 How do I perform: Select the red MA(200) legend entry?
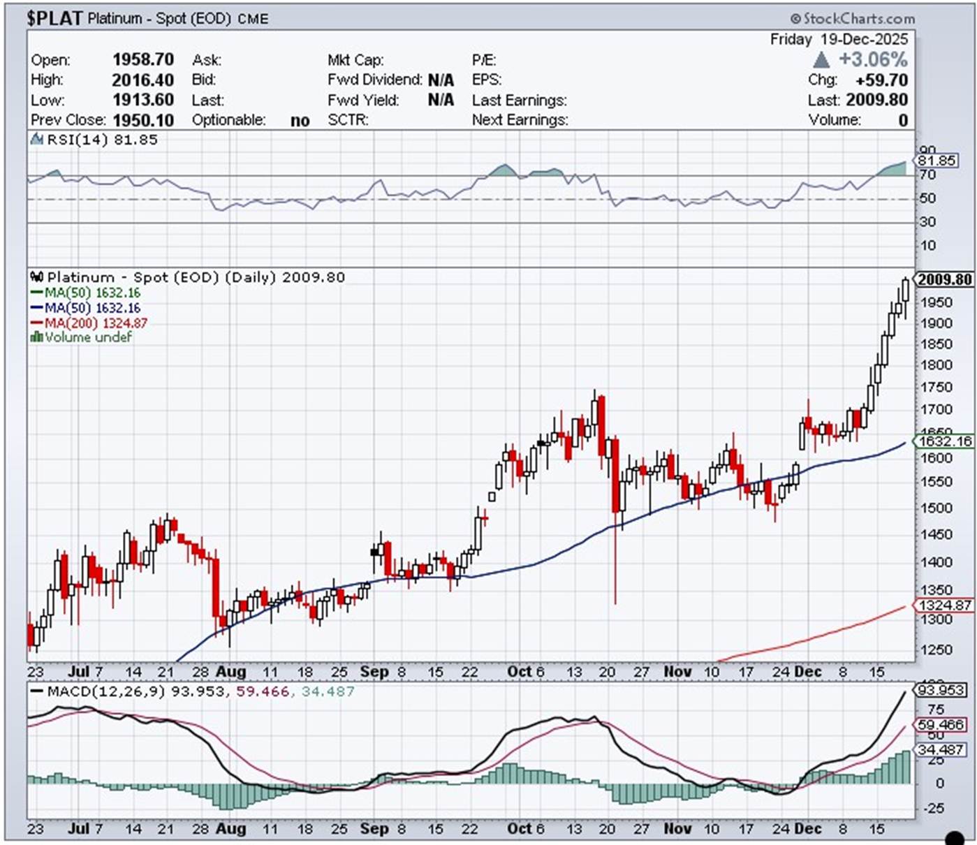click(88, 323)
